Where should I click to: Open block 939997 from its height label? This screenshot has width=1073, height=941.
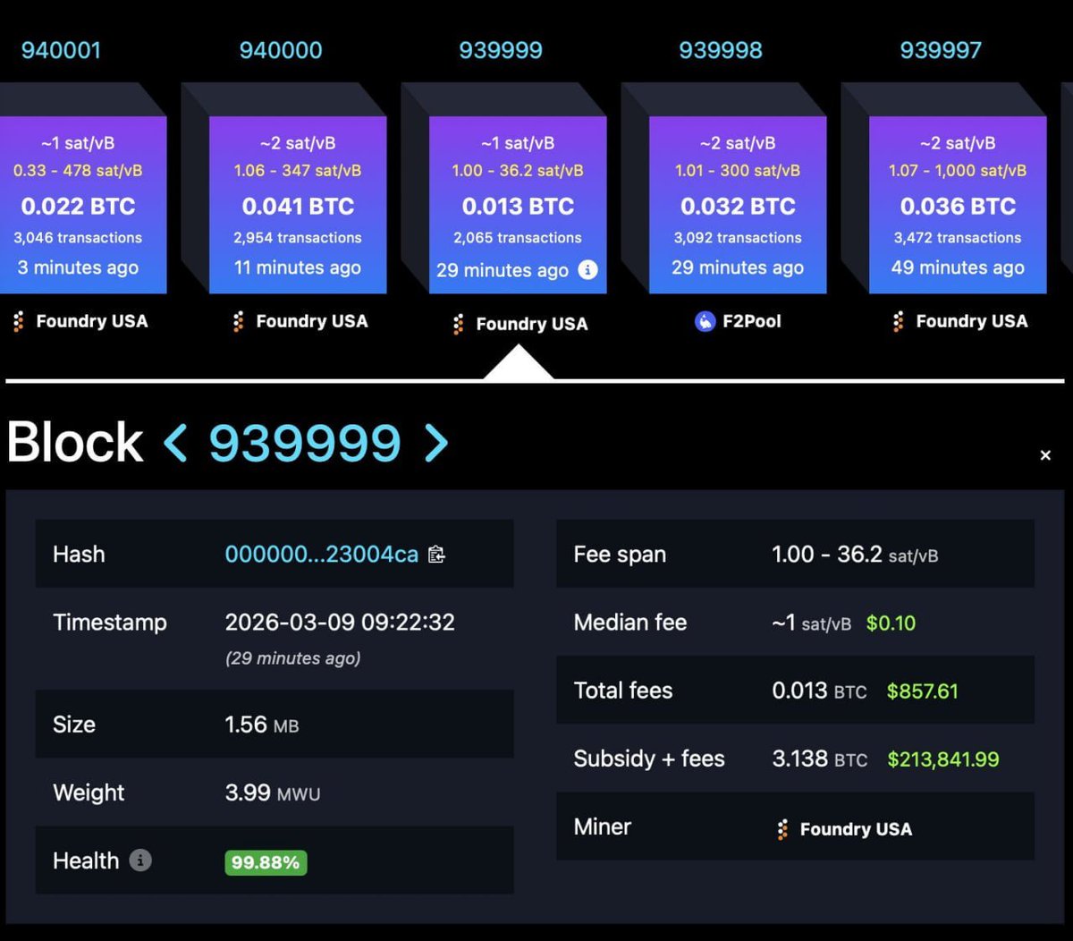point(941,50)
